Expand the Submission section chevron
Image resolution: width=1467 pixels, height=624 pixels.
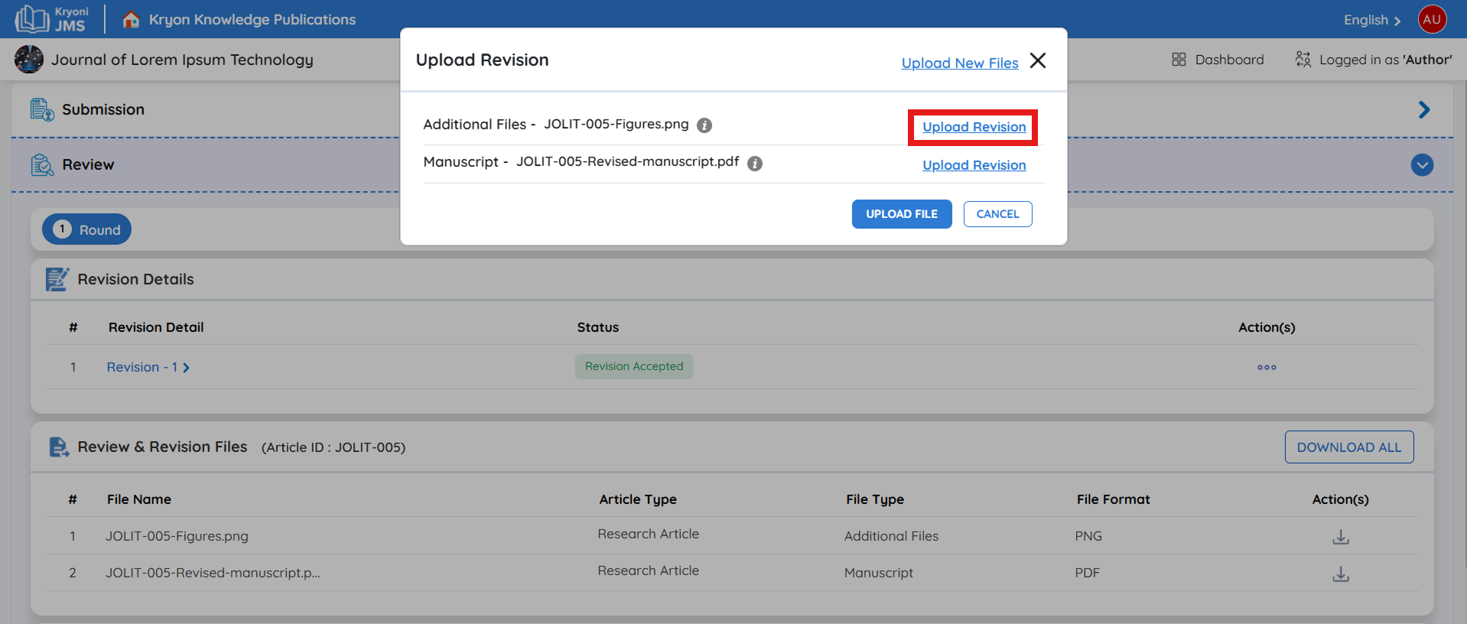(x=1423, y=110)
